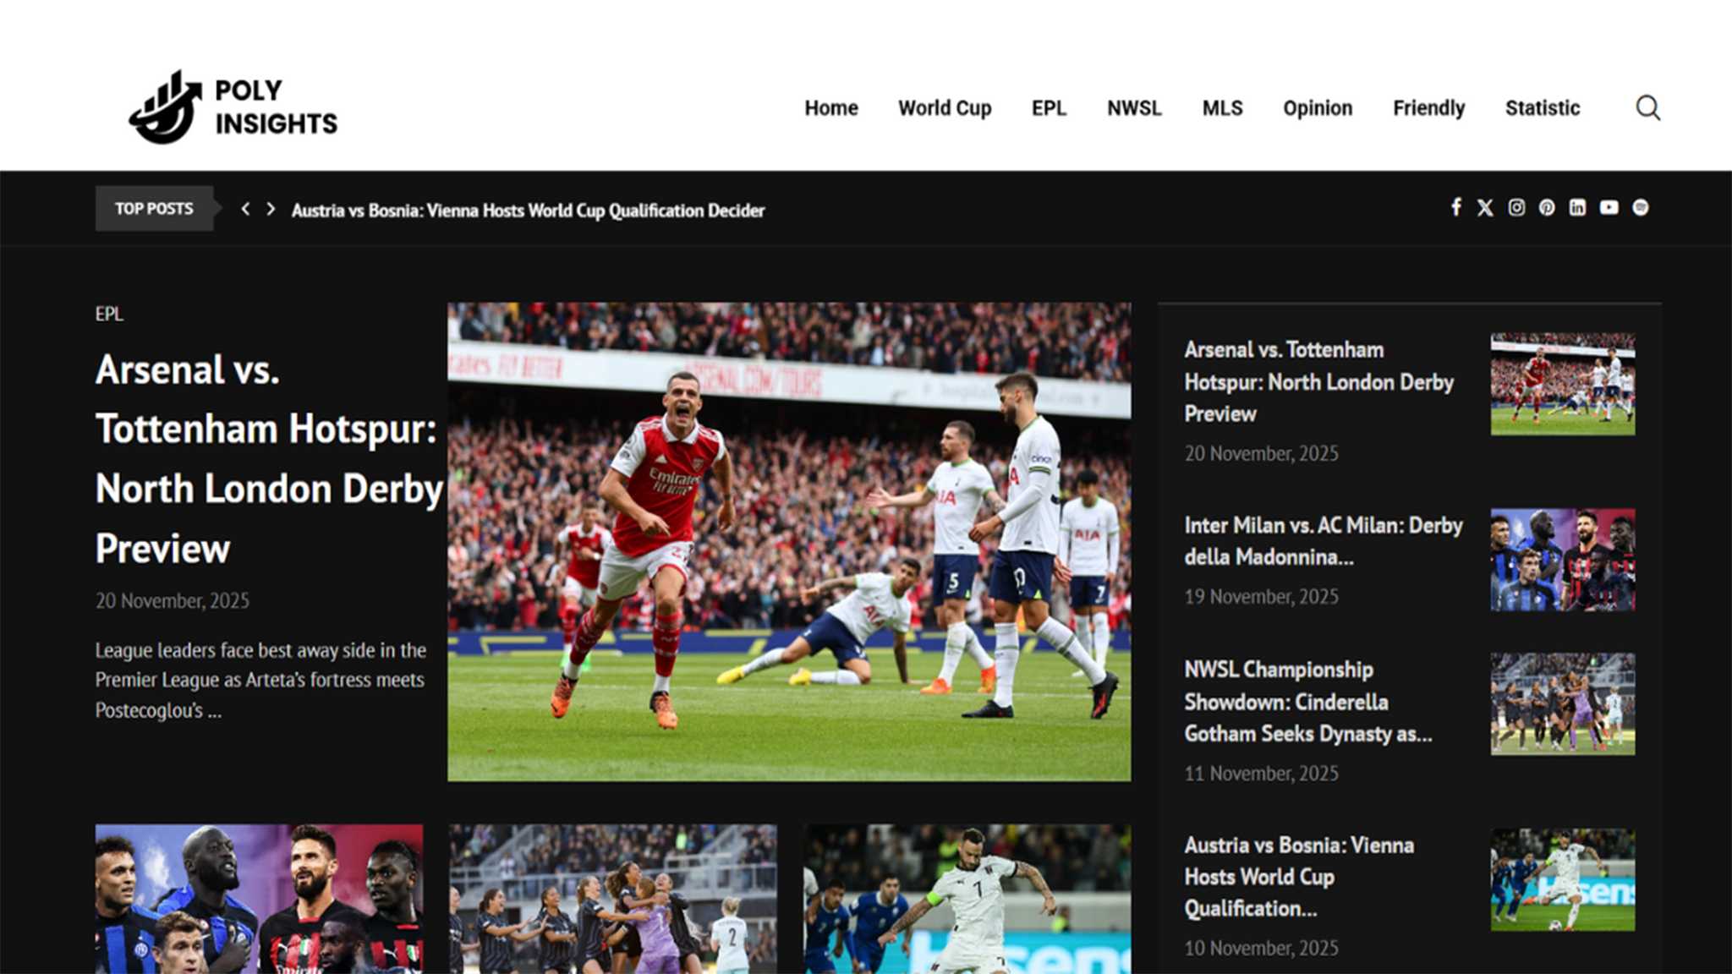Open the YouTube icon link
Image resolution: width=1732 pixels, height=974 pixels.
click(x=1609, y=208)
